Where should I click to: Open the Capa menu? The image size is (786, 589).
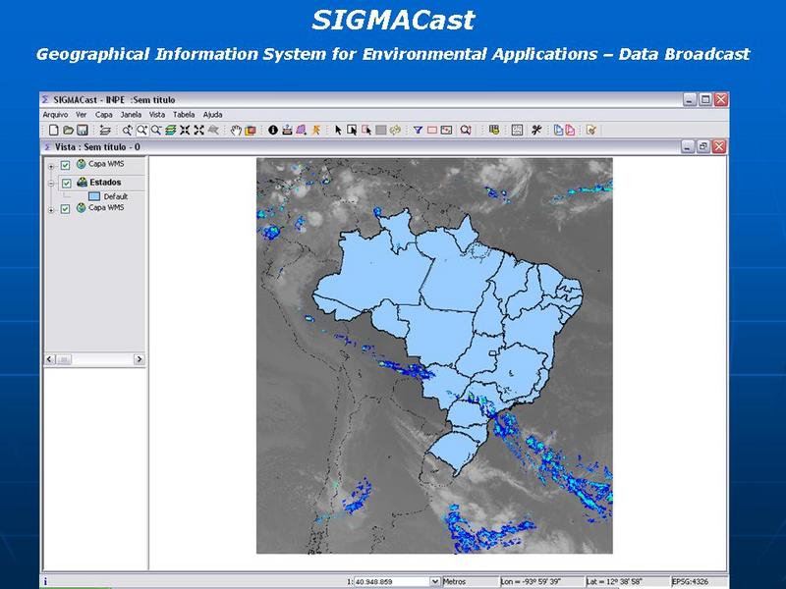pyautogui.click(x=104, y=115)
